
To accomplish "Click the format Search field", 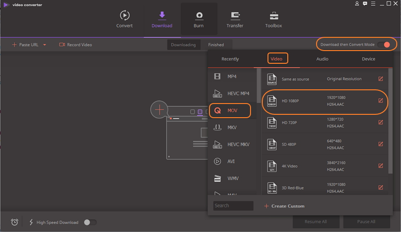I will (233, 206).
